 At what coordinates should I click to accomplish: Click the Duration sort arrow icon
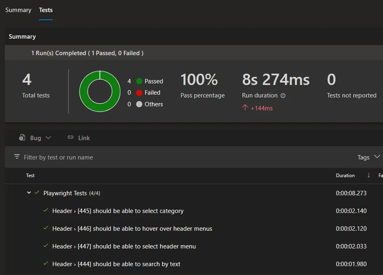[x=369, y=175]
